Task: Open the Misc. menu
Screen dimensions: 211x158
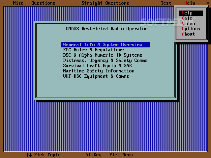Action: click(19, 3)
